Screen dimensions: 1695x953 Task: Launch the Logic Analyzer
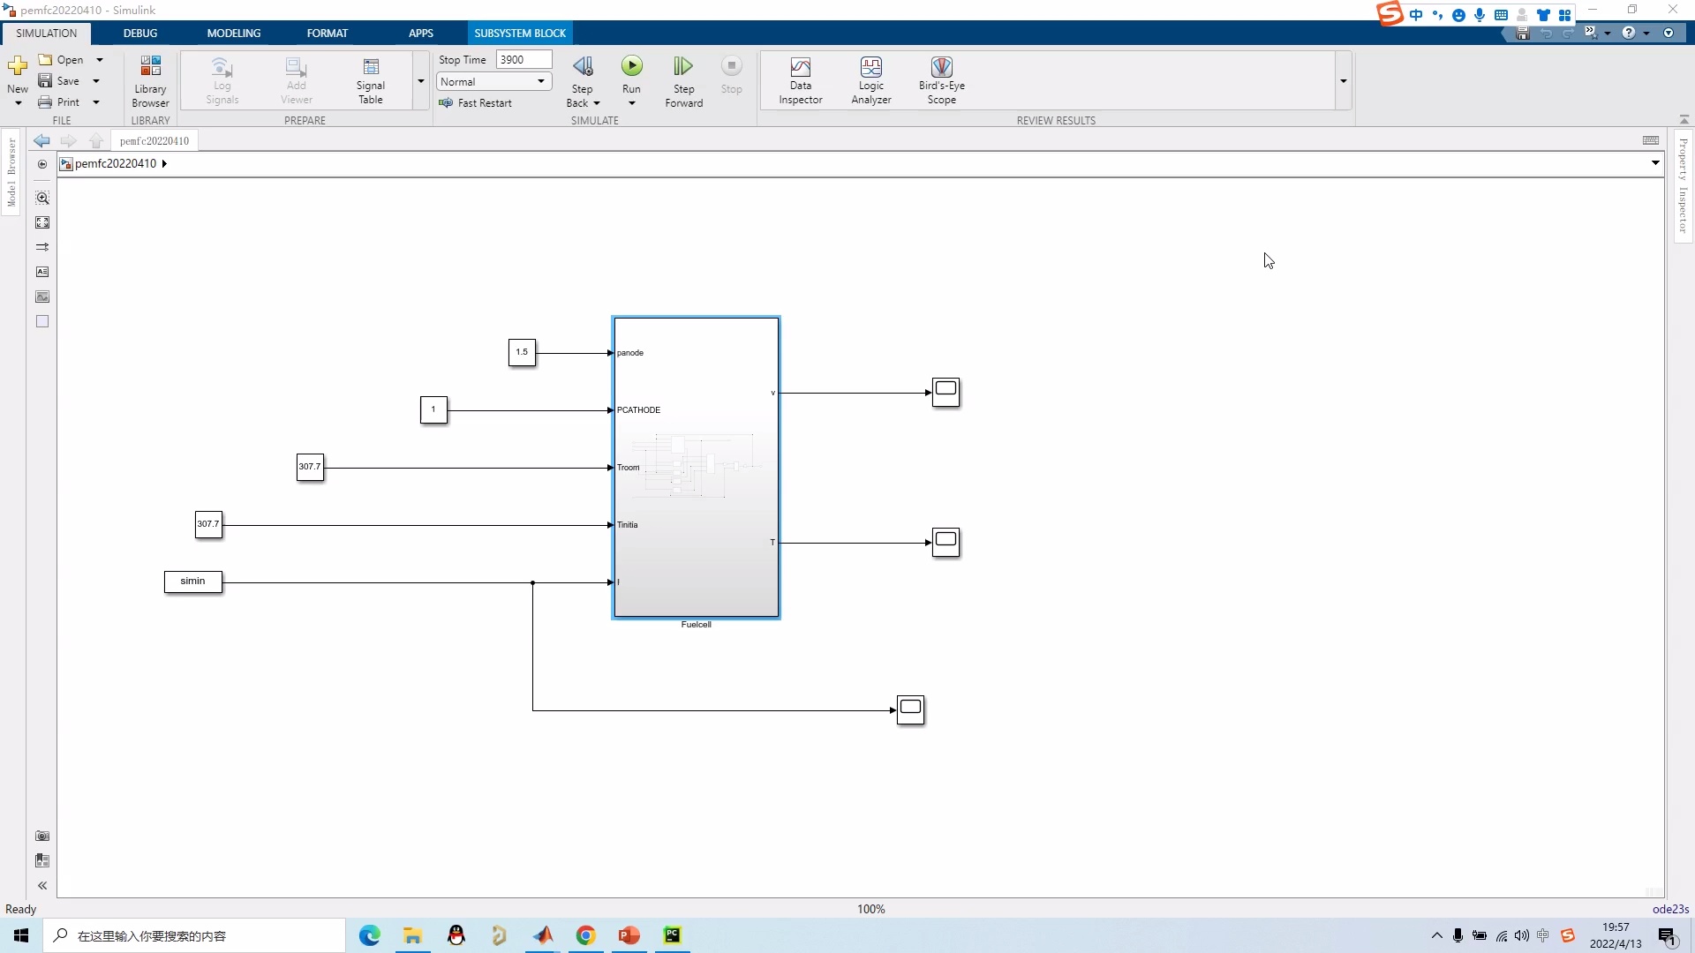[870, 80]
